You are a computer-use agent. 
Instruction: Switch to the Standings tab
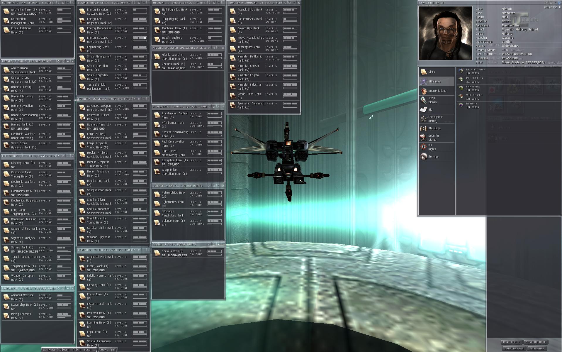point(437,128)
